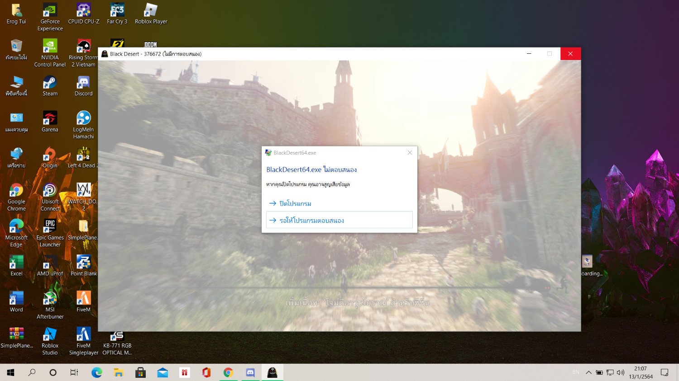Open SimplePlanes folder icon beside Epic Games
The width and height of the screenshot is (679, 381).
click(x=83, y=230)
